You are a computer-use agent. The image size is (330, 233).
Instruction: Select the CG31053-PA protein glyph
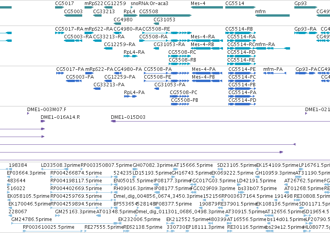(157, 89)
